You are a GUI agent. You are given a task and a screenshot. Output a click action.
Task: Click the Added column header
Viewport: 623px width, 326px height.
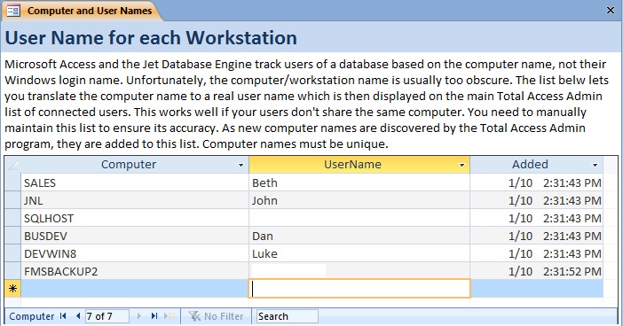point(536,165)
